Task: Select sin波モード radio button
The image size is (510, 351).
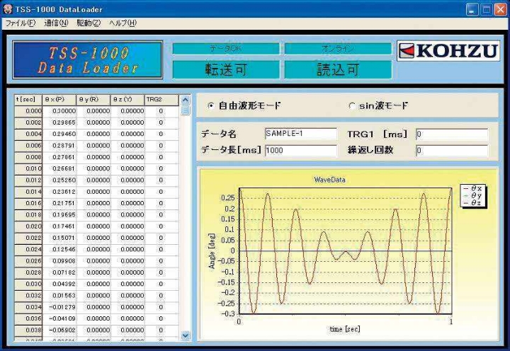Action: pos(352,105)
